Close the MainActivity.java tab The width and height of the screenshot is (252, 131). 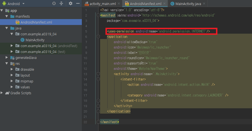[x=204, y=4]
